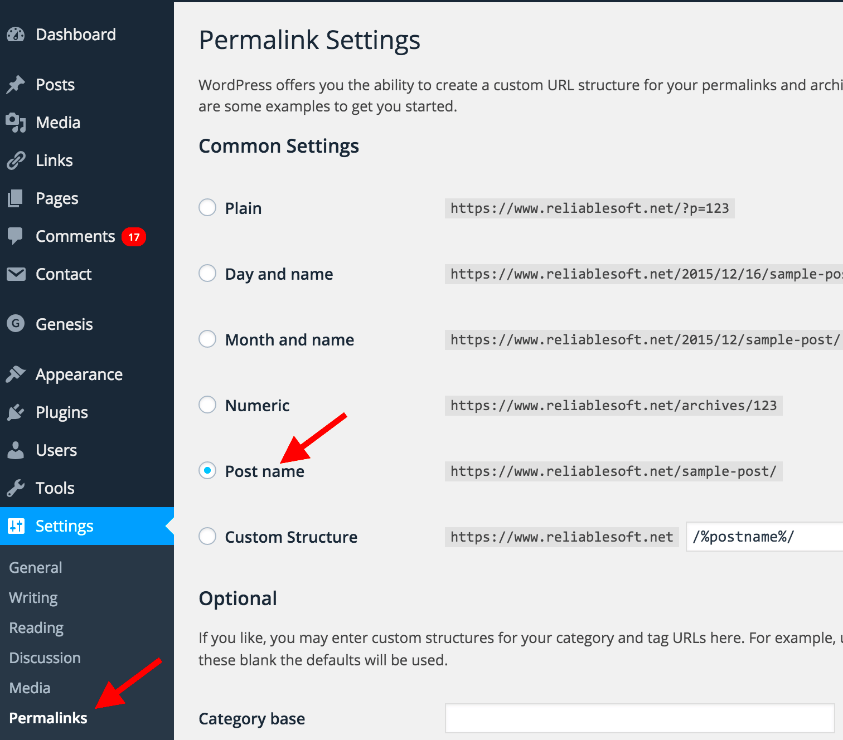Screen dimensions: 843x740
Task: Click the Posts pushpin icon
Action: coord(16,85)
